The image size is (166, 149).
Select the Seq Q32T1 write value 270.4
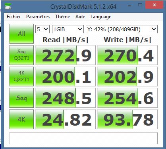coord(127,55)
